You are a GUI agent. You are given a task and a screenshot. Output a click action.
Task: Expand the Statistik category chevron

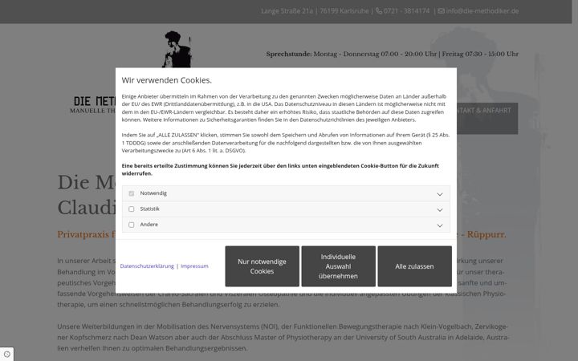(440, 209)
